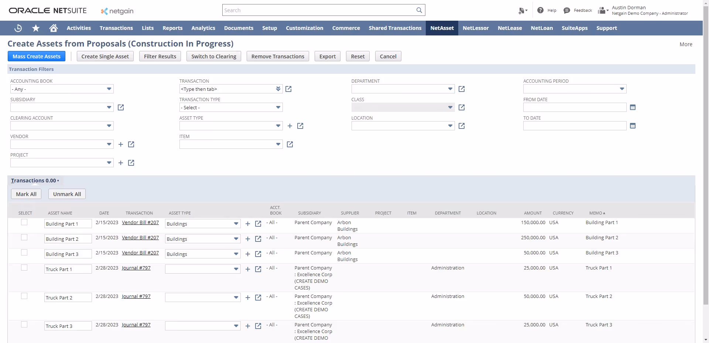Screen dimensions: 709x343
Task: Check the Select box for Building Part 1
Action: point(24,222)
